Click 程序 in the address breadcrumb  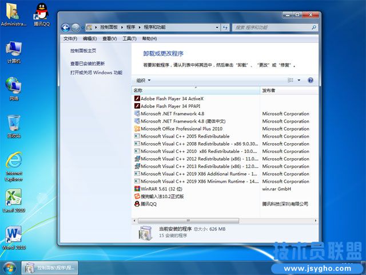(x=131, y=27)
